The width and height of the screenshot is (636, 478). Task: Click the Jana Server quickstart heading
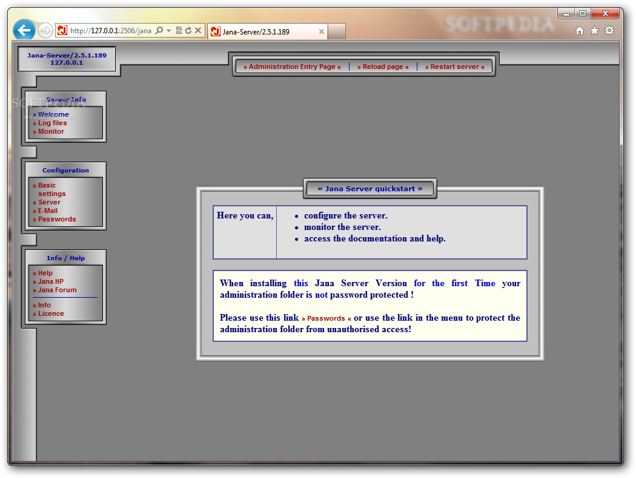click(x=370, y=189)
